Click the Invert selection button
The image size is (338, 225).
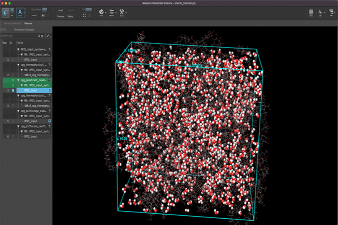pos(60,10)
